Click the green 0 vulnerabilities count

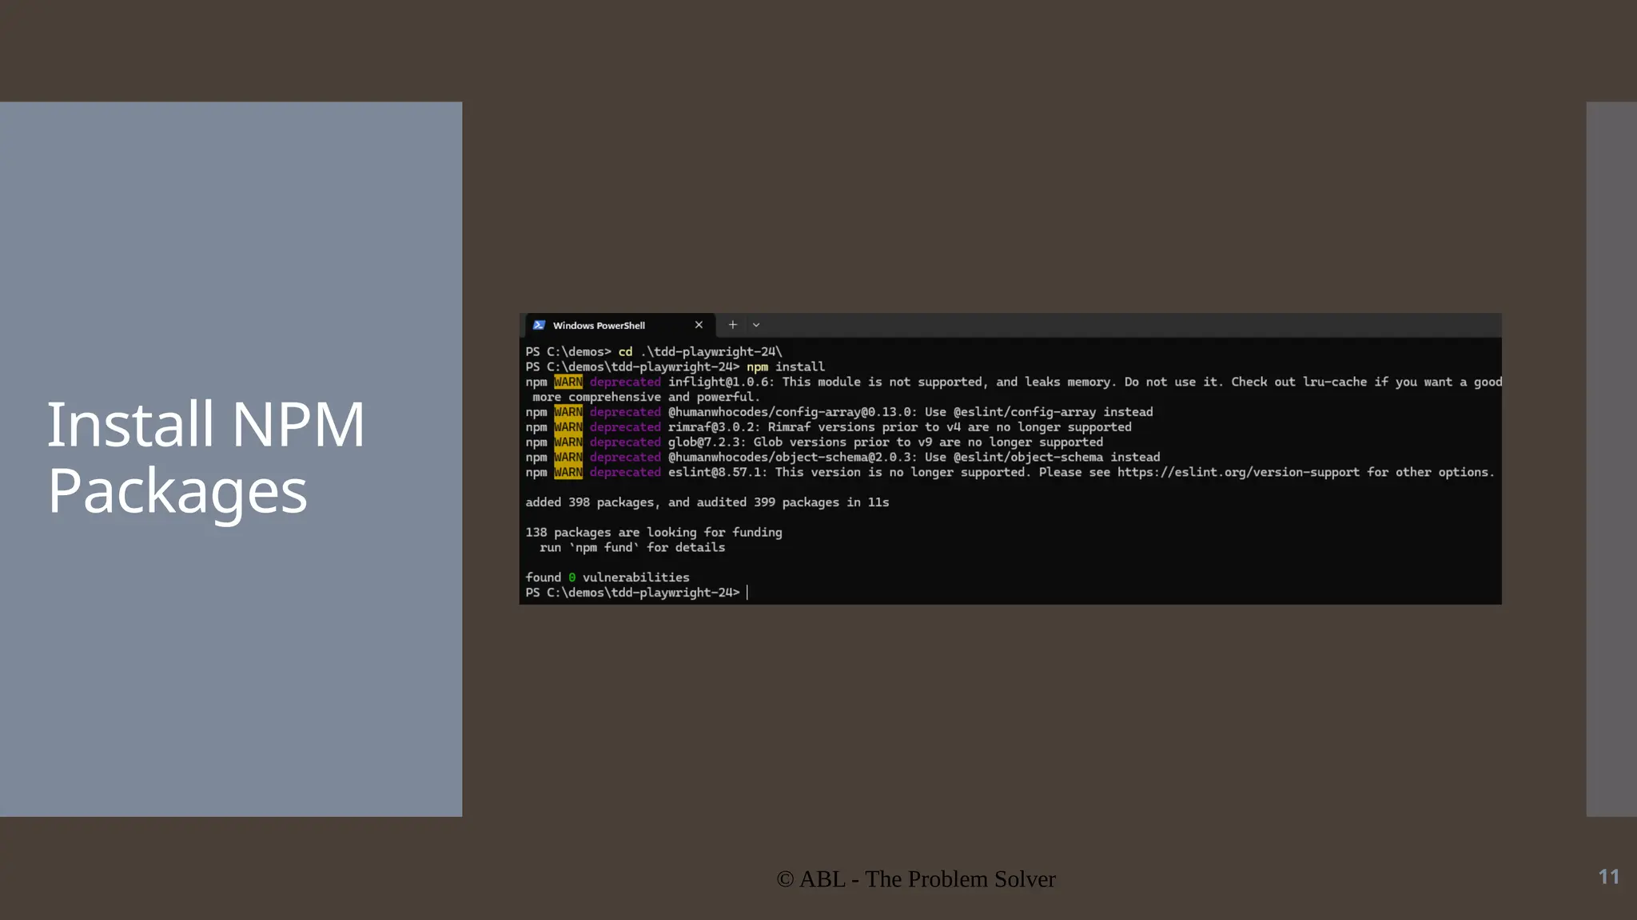572,577
